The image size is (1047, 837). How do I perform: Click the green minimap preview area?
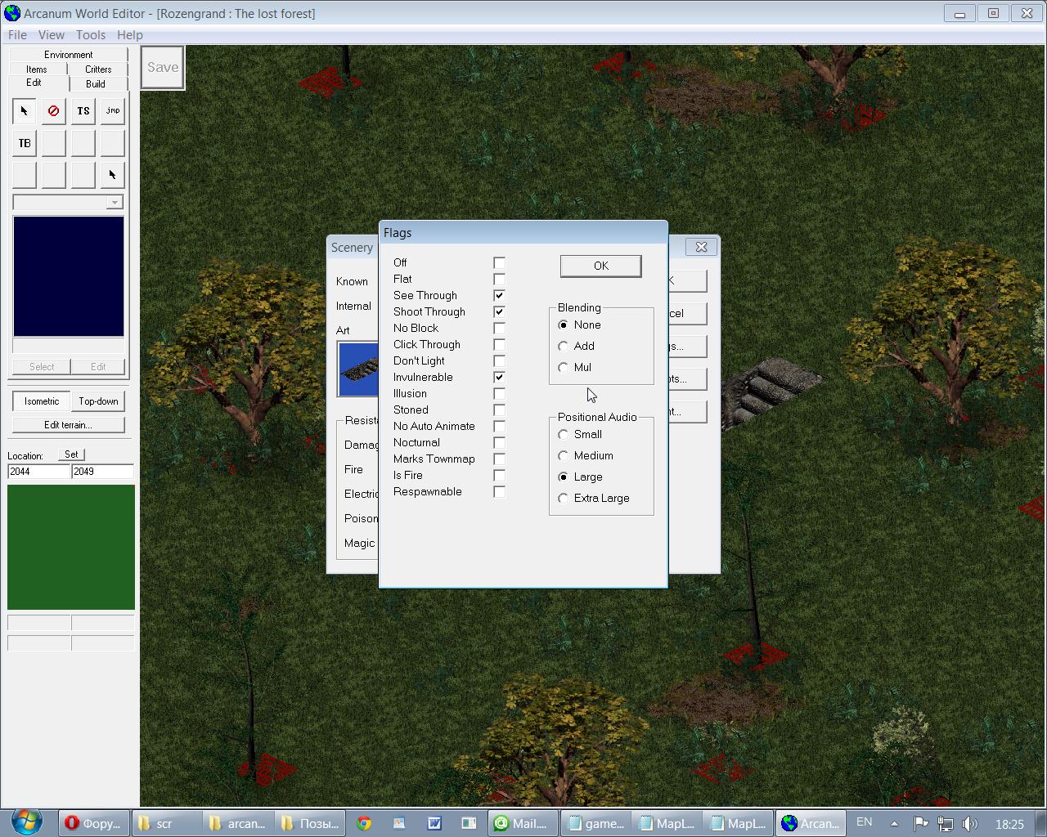point(71,547)
